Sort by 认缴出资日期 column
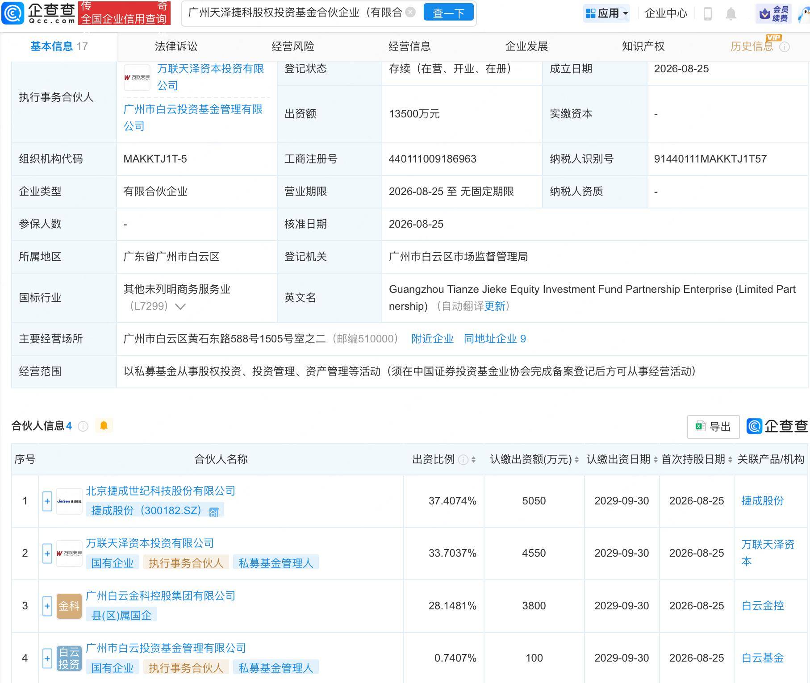This screenshot has width=810, height=683. click(x=656, y=460)
